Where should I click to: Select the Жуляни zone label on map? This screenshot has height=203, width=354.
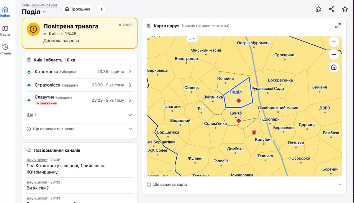pos(195,159)
